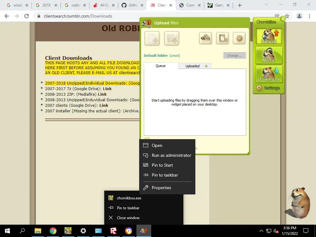Bookmark this page with the star icon
316x237 pixels.
point(287,16)
